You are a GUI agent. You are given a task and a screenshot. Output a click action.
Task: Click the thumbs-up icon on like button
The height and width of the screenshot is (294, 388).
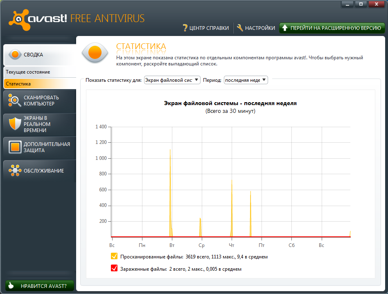pos(11,285)
